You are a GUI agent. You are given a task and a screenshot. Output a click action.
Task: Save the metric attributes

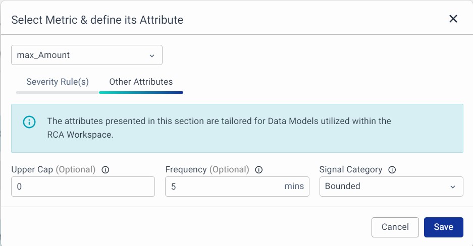[443, 227]
